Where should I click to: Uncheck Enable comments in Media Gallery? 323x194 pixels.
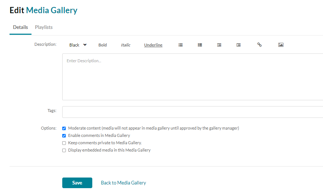coord(64,136)
